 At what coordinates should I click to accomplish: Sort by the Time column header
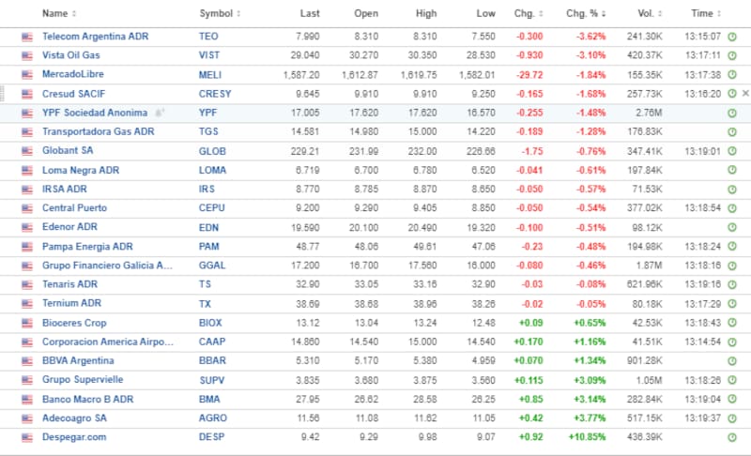coord(705,14)
